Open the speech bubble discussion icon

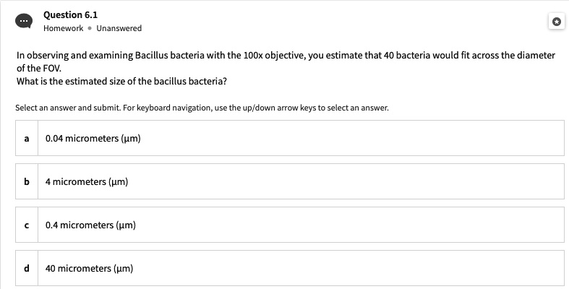24,22
